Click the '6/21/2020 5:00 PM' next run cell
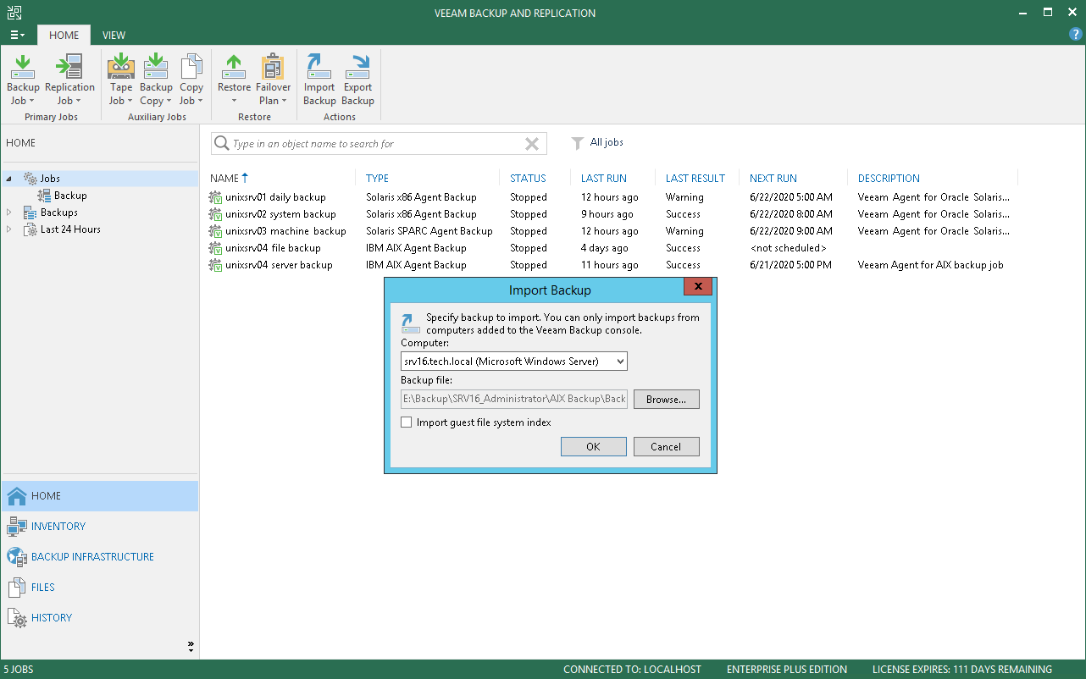This screenshot has width=1086, height=679. (791, 265)
